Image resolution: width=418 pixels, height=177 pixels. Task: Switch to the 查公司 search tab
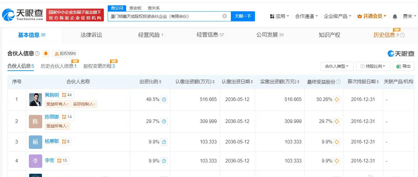[x=117, y=8]
